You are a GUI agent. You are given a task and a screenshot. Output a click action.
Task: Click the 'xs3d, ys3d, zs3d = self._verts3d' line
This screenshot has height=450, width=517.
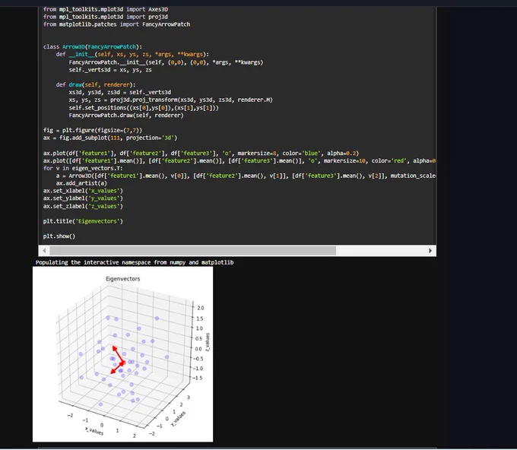coord(119,92)
